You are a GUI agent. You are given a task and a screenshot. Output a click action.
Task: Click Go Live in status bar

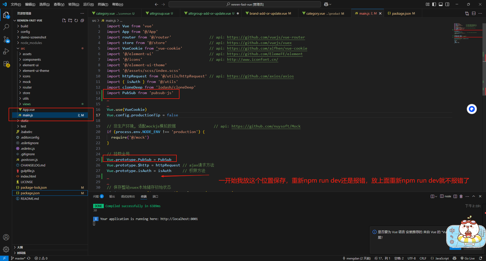(468, 258)
